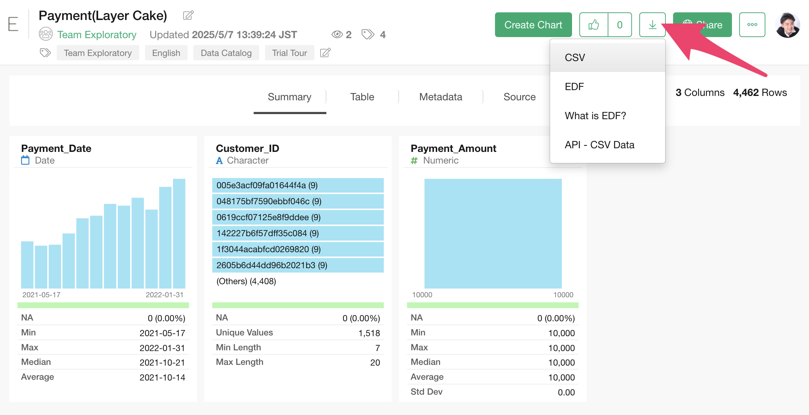Choose EDF export option
Image resolution: width=809 pixels, height=415 pixels.
point(574,86)
